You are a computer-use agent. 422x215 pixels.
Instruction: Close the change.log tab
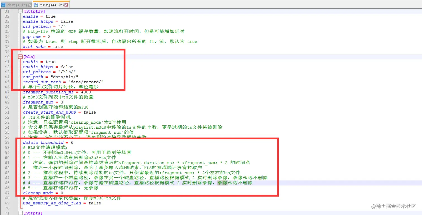(x=30, y=5)
